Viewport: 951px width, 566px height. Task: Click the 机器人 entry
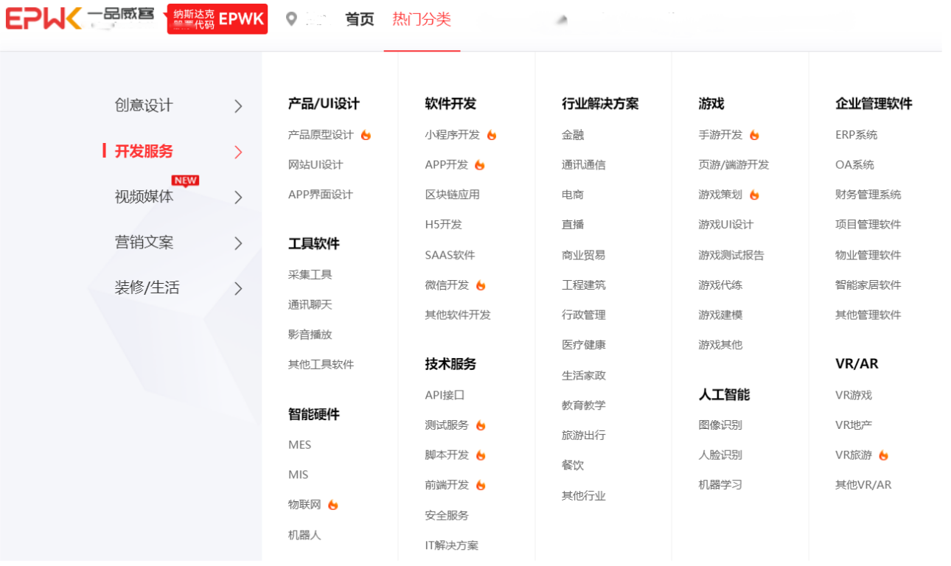pyautogui.click(x=305, y=535)
